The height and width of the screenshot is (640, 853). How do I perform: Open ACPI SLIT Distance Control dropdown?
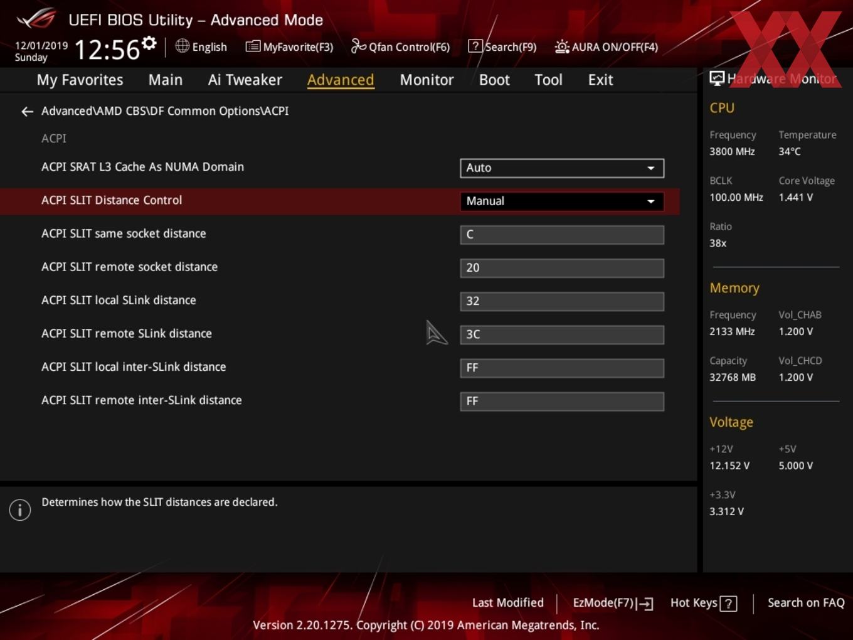pyautogui.click(x=562, y=201)
